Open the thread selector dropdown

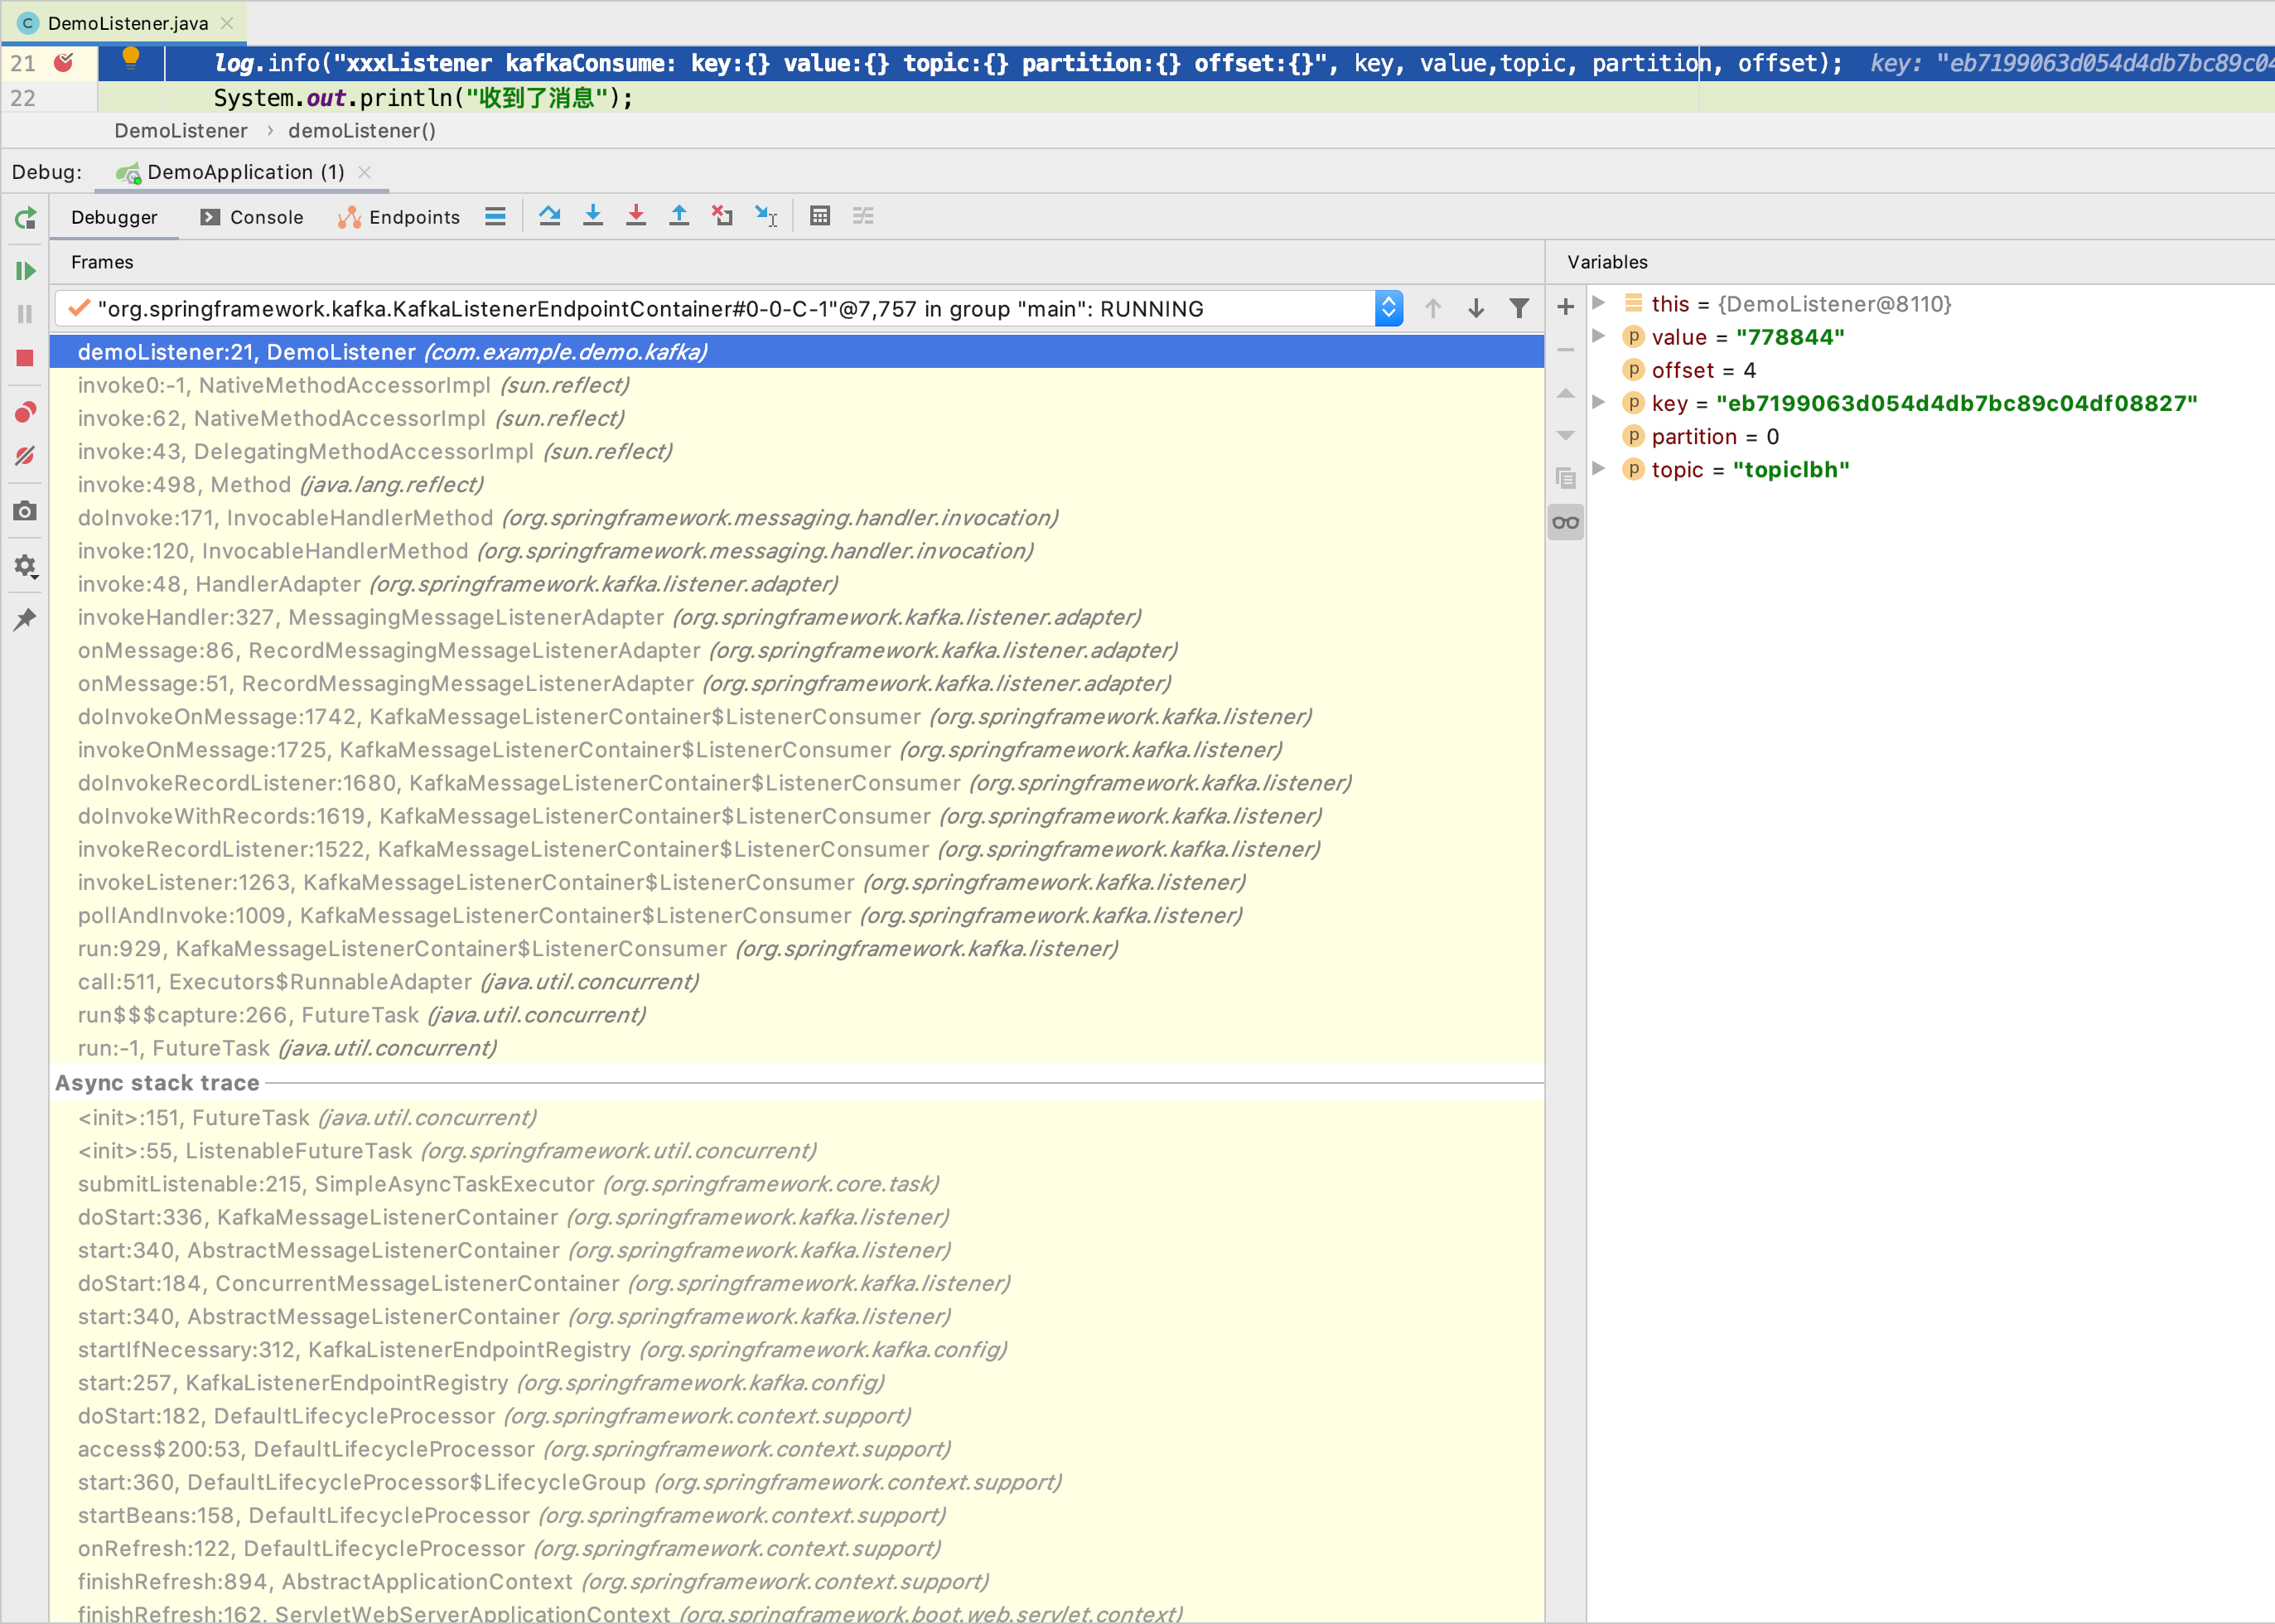(1388, 309)
